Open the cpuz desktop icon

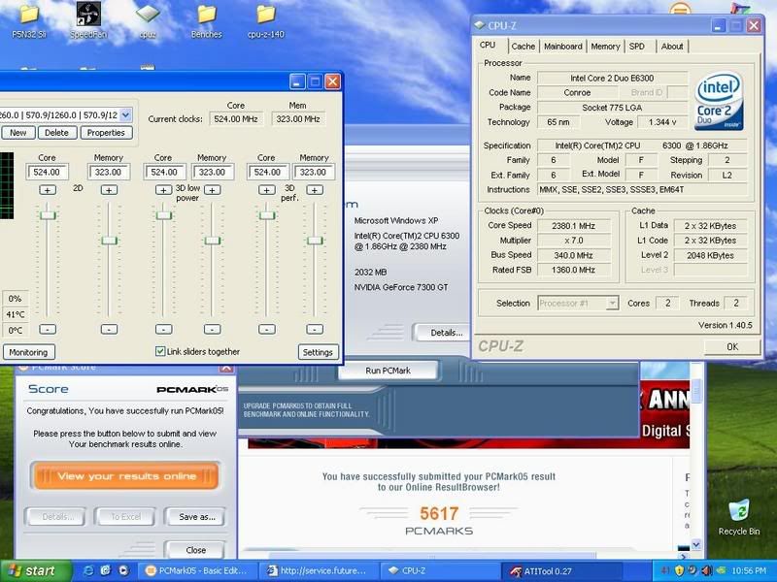click(x=148, y=19)
